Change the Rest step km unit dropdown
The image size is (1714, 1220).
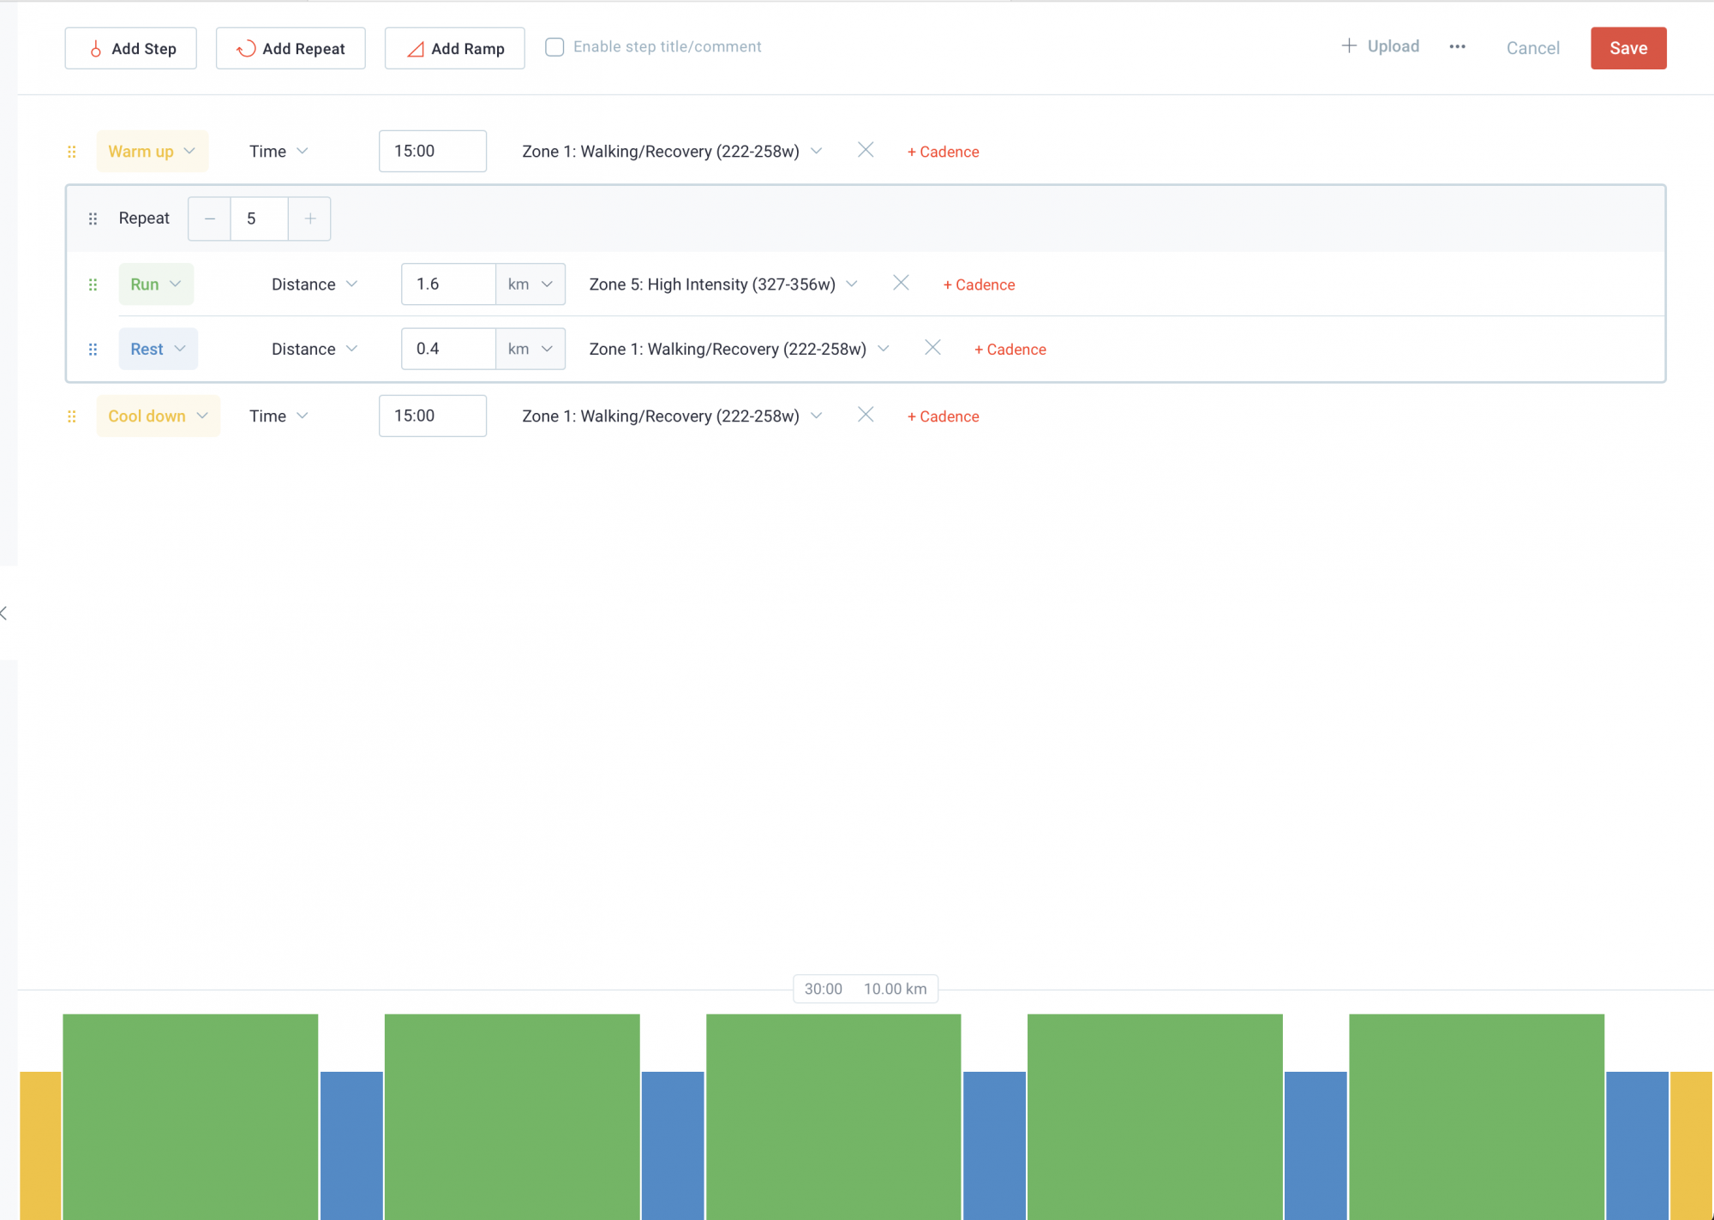530,349
